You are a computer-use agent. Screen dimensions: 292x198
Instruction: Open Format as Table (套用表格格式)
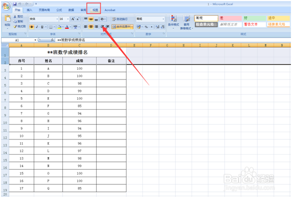[186, 22]
